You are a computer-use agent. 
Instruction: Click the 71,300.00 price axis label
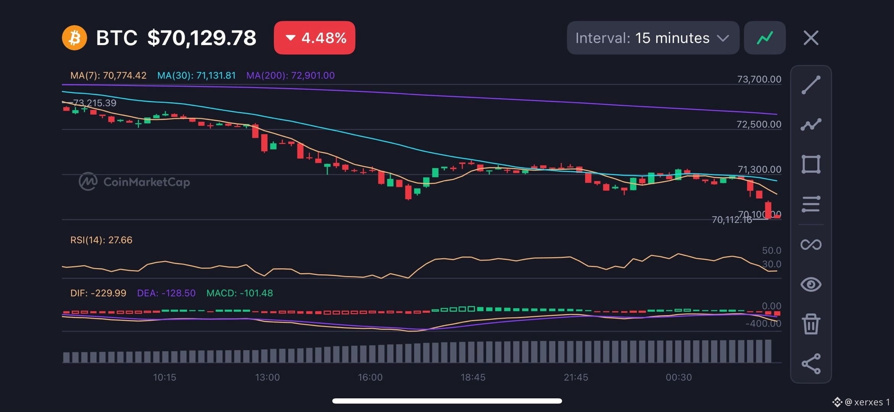click(x=759, y=169)
